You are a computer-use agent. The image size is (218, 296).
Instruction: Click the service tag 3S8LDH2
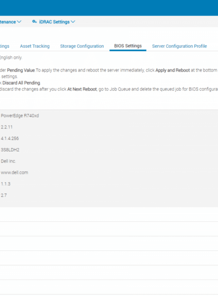(10, 150)
